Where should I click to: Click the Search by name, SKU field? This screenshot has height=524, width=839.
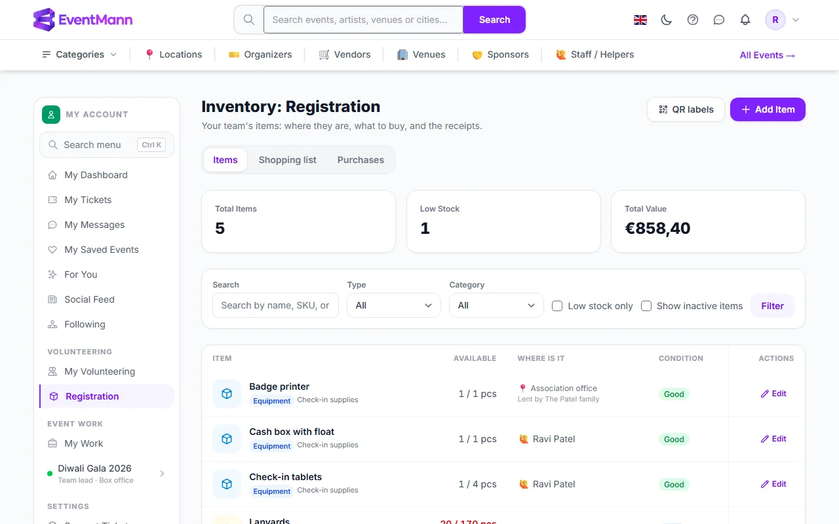pos(275,305)
